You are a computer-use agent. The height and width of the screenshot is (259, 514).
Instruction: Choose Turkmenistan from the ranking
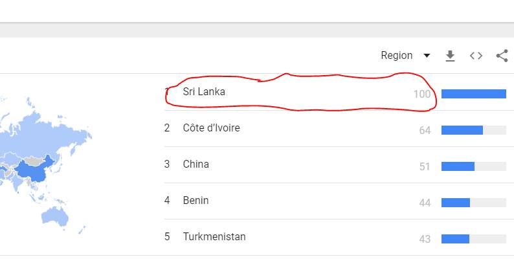coord(214,237)
